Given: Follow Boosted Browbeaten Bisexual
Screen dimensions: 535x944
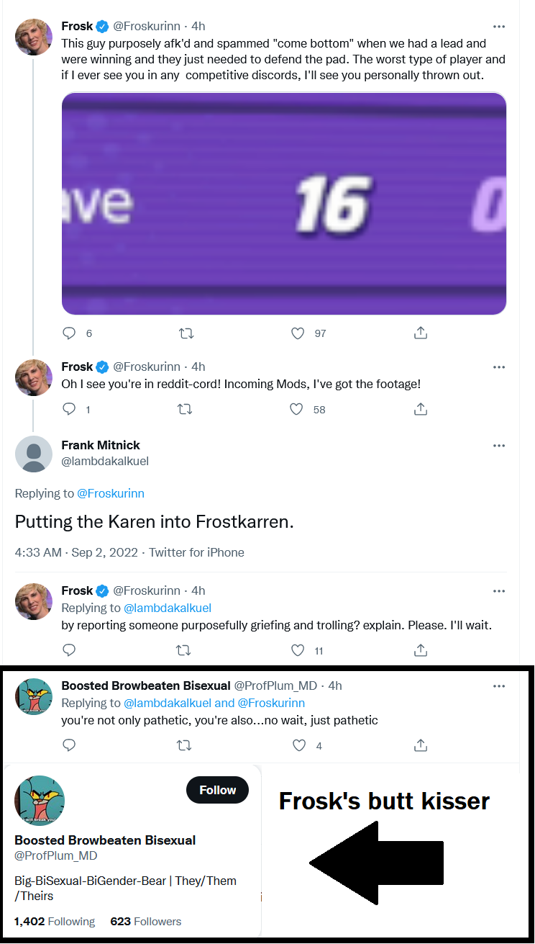Looking at the screenshot, I should click(x=217, y=790).
